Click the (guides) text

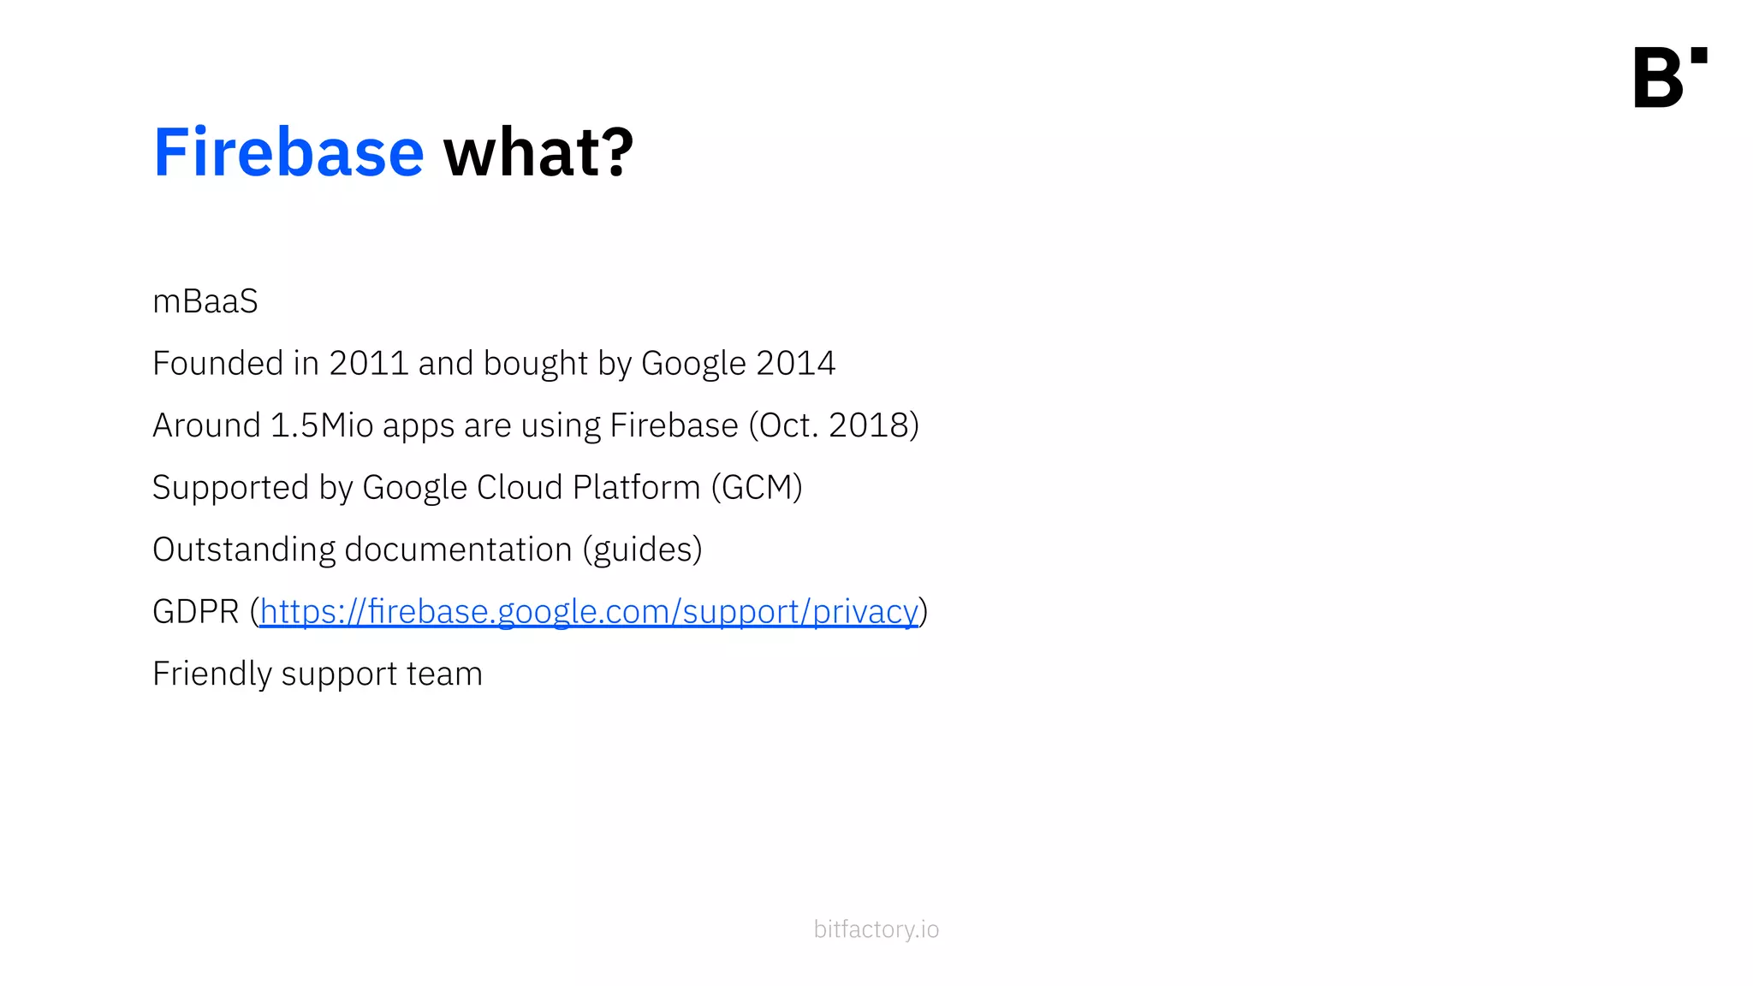tap(642, 549)
